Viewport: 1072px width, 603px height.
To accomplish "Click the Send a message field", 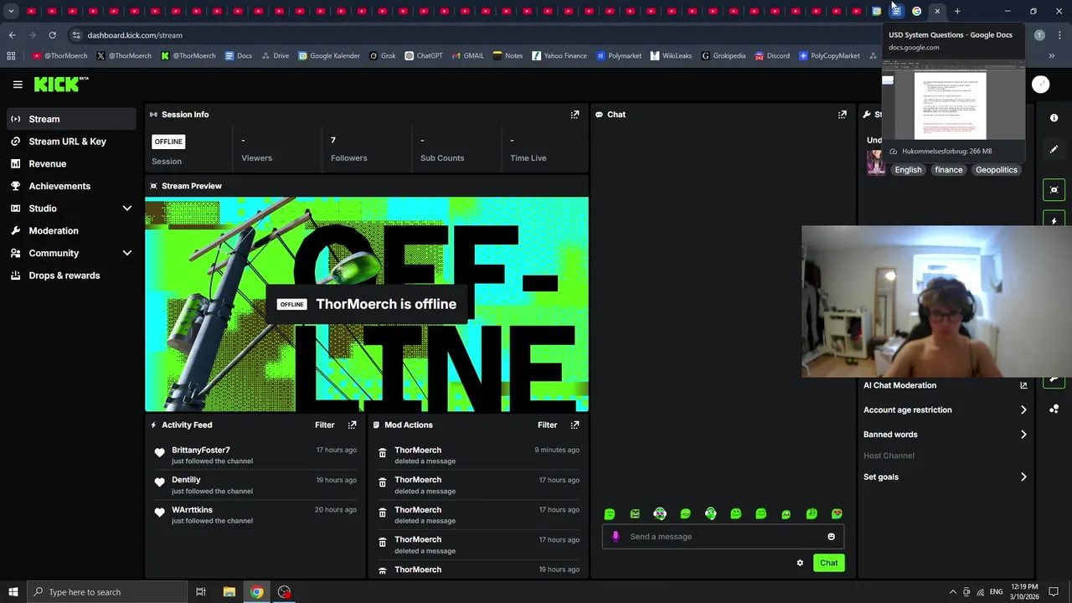I will (722, 537).
